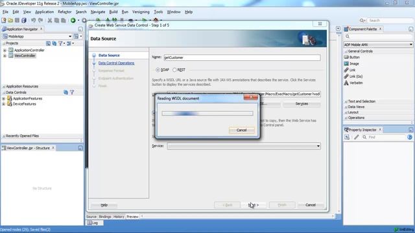Select Link (Go) component in palette
Image resolution: width=415 pixels, height=233 pixels.
pos(353,76)
